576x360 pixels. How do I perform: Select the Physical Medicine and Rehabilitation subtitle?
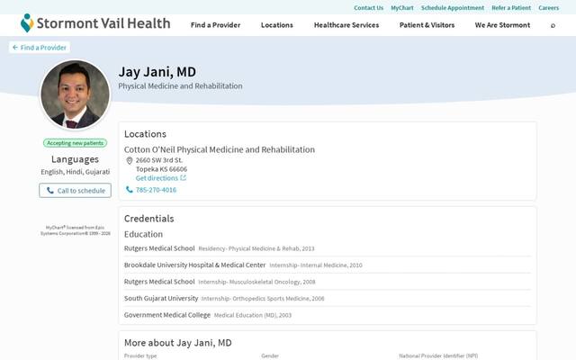[180, 86]
